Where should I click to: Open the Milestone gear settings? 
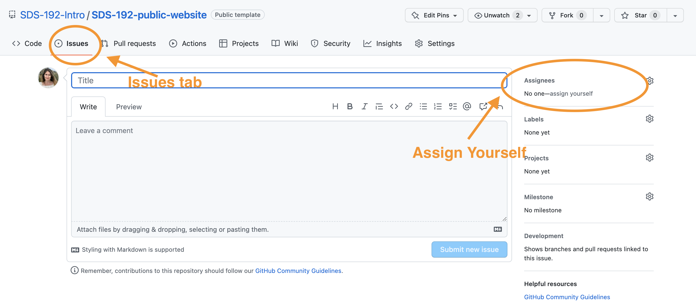point(649,196)
